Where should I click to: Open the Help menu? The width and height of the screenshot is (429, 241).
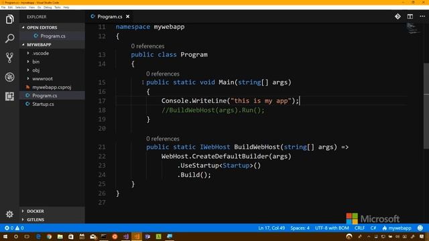tap(66, 7)
